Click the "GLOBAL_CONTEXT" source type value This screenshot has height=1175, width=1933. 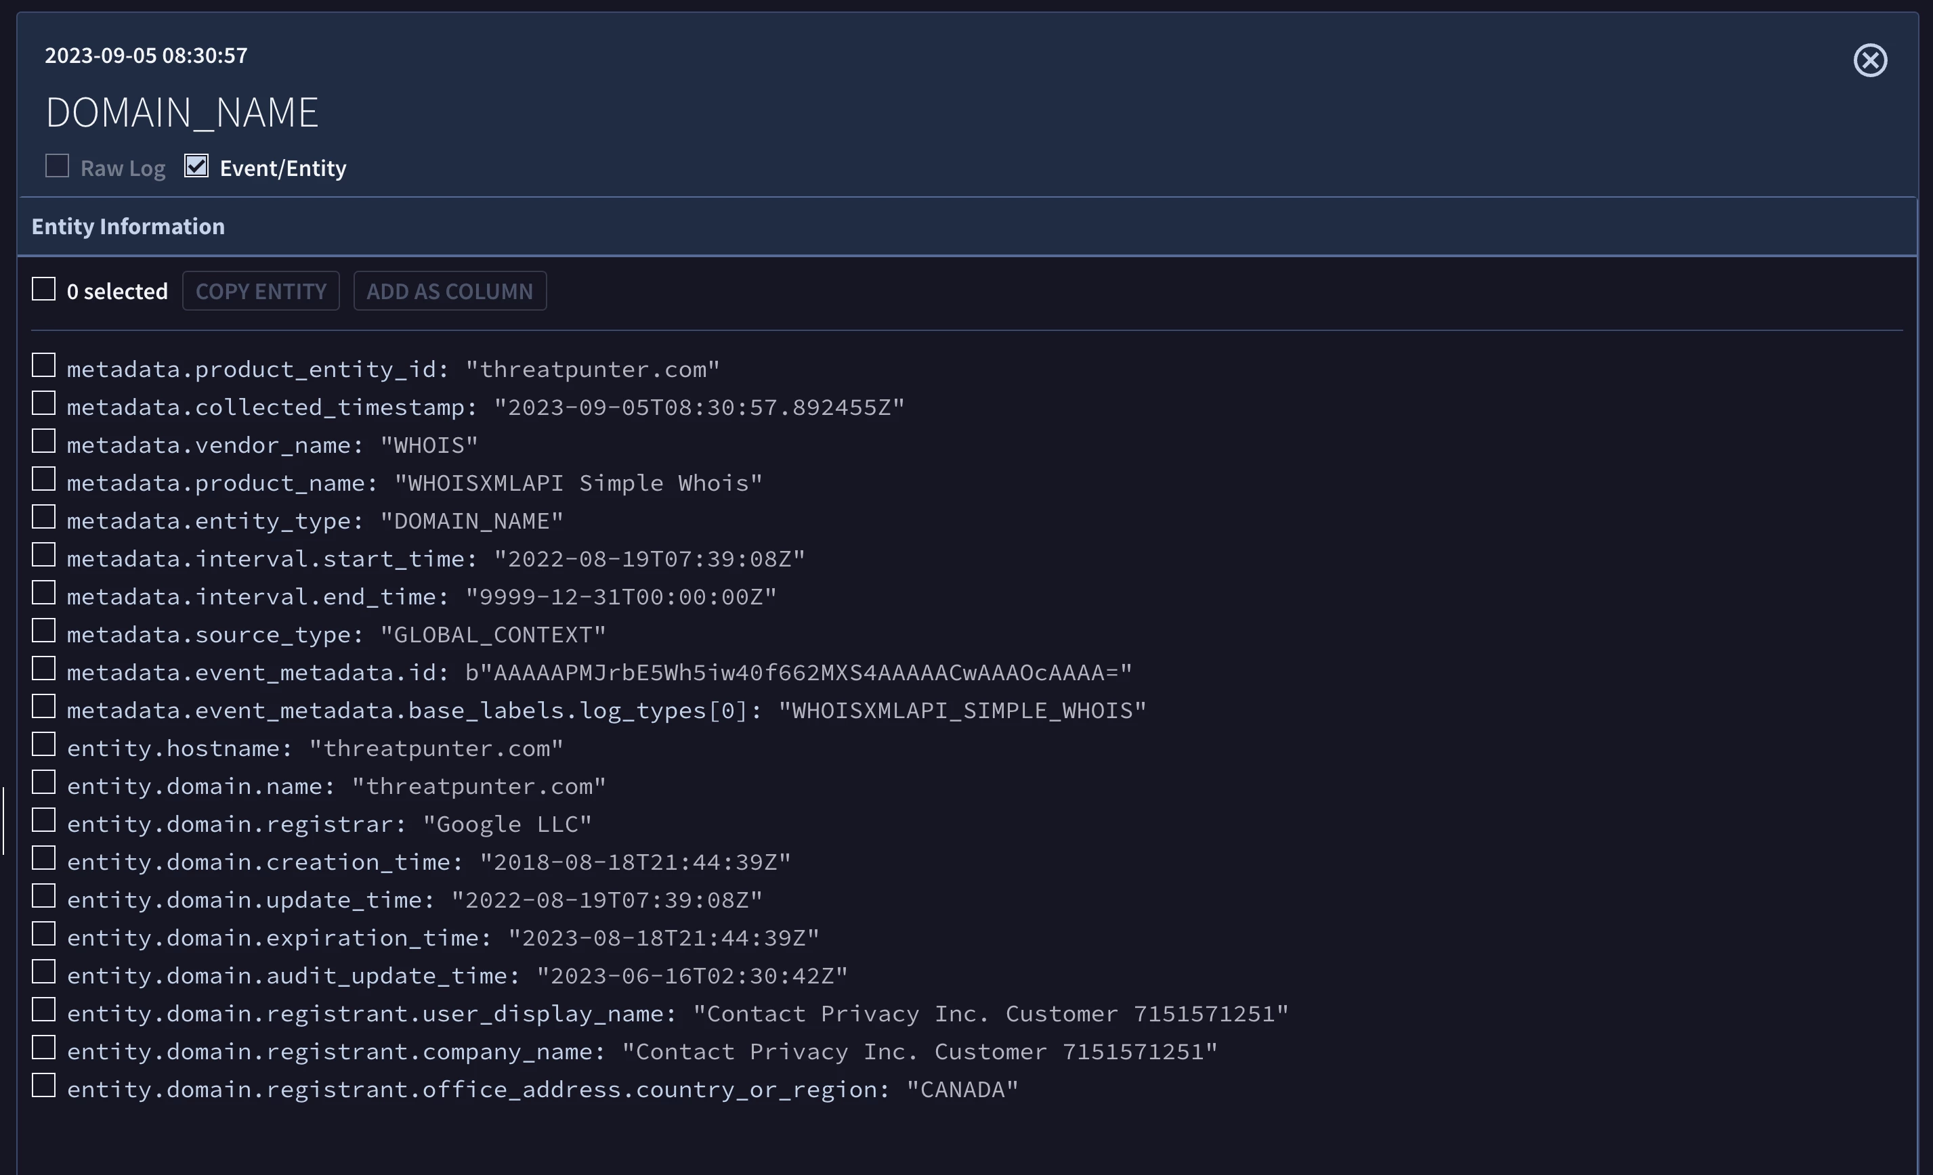[492, 635]
